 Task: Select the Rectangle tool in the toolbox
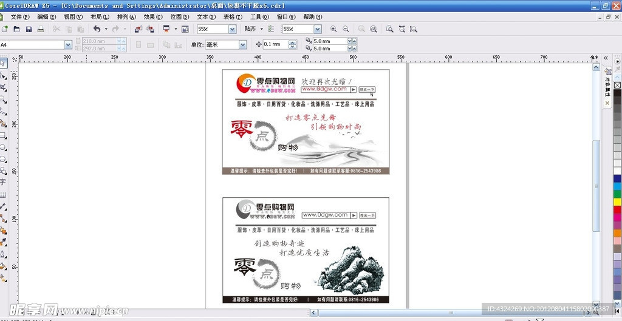3,135
